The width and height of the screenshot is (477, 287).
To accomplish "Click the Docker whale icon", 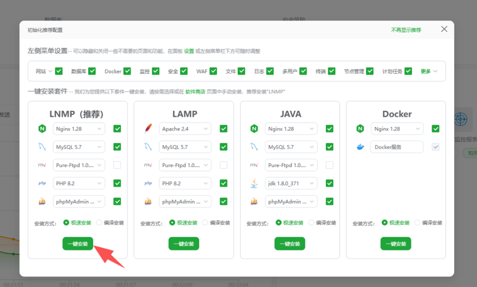I will coord(360,147).
